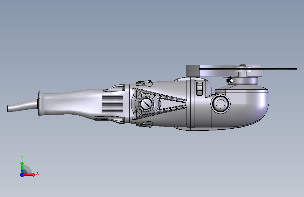Select the rectangular slide switch near the gear head

(x=200, y=88)
